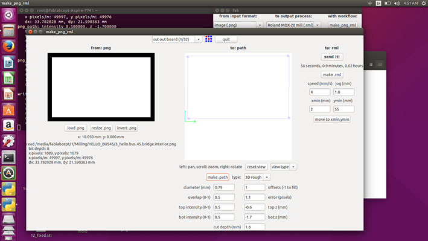Image resolution: width=428 pixels, height=241 pixels.
Task: Click the jog (mm) input field
Action: pyautogui.click(x=343, y=92)
